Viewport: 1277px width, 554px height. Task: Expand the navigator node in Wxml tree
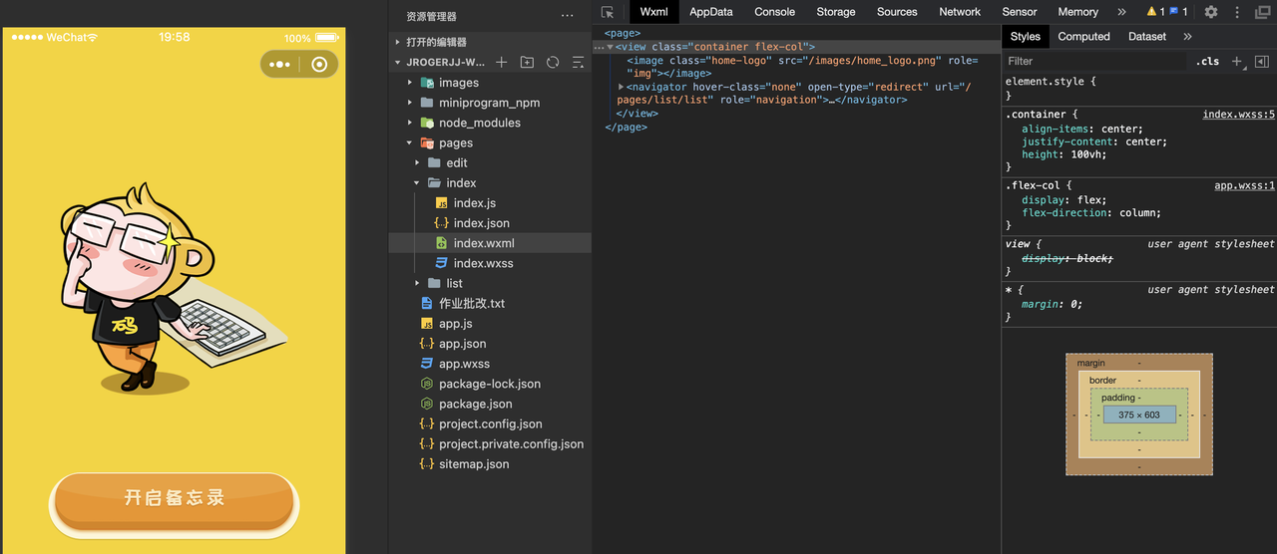click(x=621, y=87)
